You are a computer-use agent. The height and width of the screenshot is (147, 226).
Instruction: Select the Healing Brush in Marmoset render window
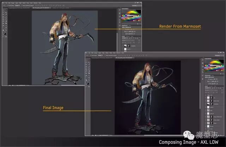coord(3,17)
